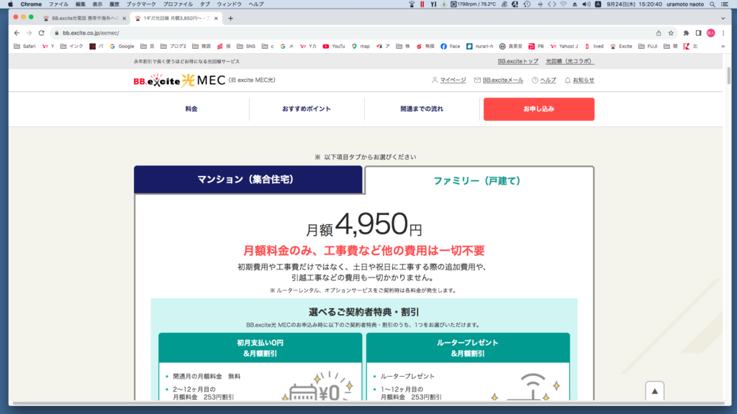The image size is (737, 414).
Task: Go back using the browser back arrow
Action: pyautogui.click(x=17, y=33)
